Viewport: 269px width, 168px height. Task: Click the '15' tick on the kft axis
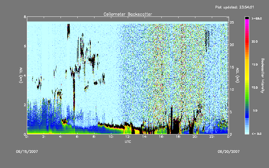[x=232, y=67]
